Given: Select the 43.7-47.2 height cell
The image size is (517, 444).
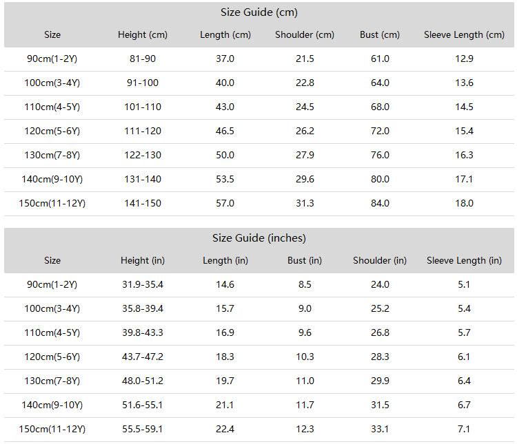Looking at the screenshot, I should [143, 357].
